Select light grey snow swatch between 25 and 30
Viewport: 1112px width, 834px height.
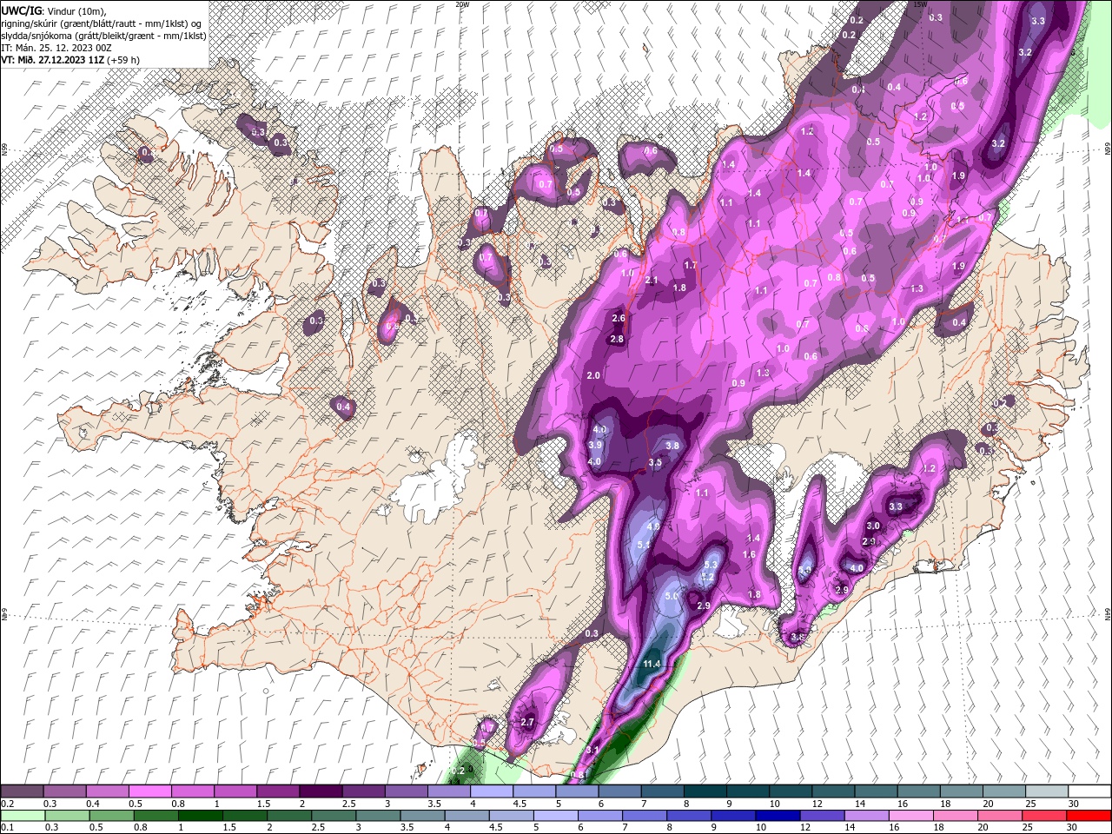click(1047, 791)
